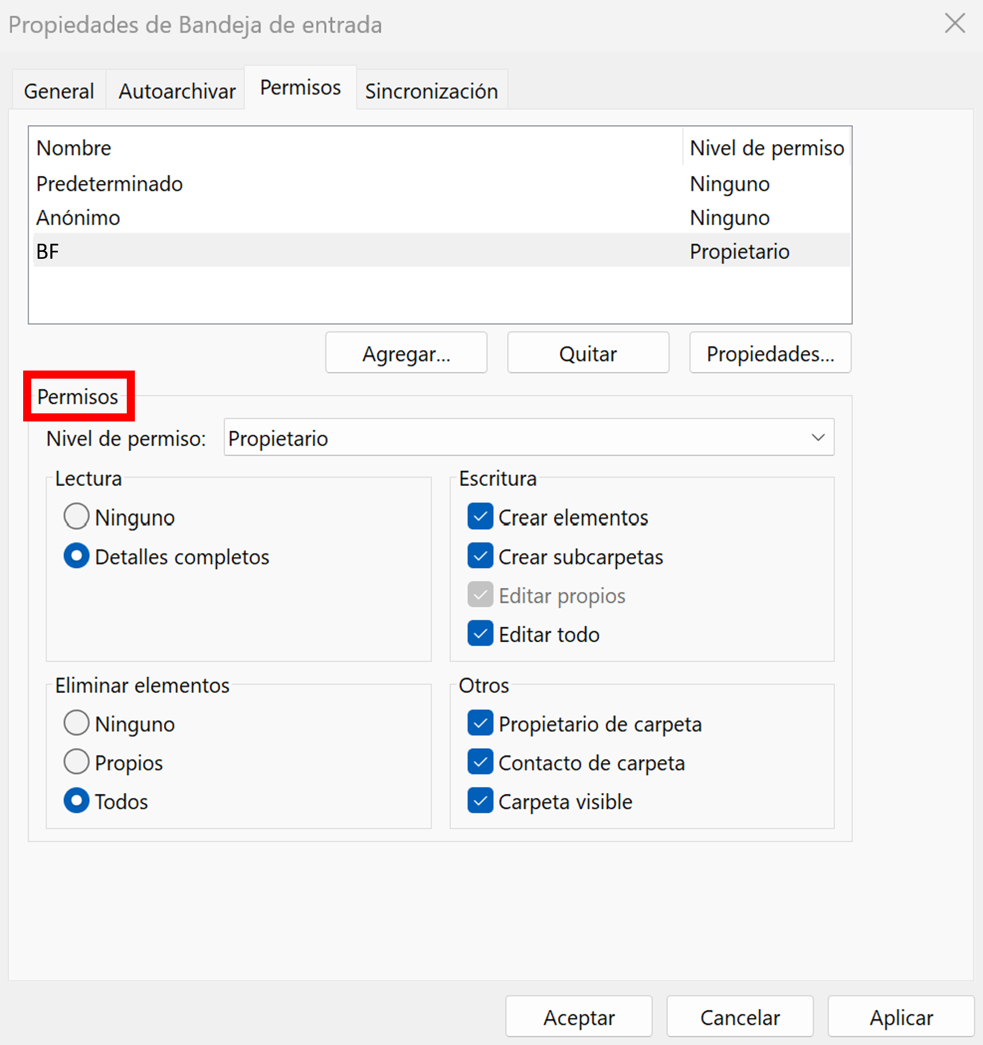Toggle Contacto de carpeta checkbox

click(x=480, y=762)
